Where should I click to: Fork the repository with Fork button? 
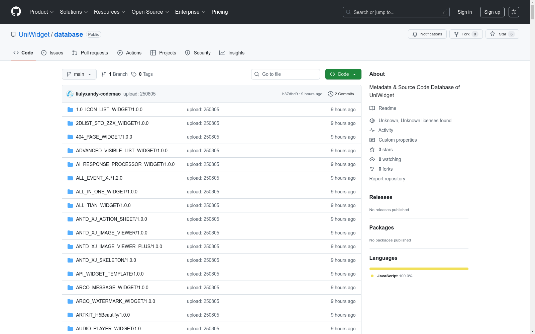tap(466, 34)
